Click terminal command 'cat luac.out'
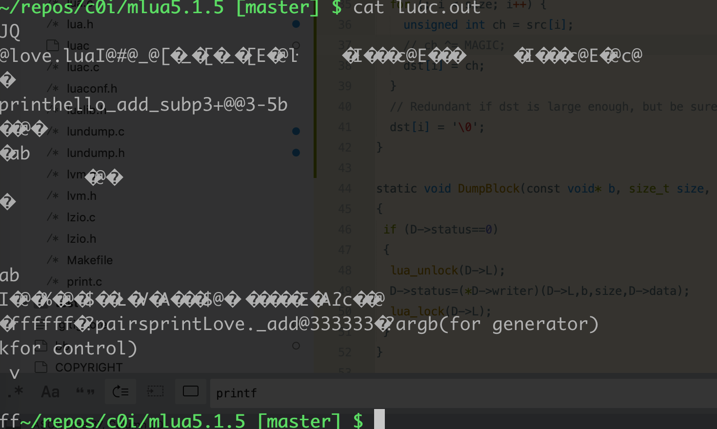 click(x=417, y=8)
